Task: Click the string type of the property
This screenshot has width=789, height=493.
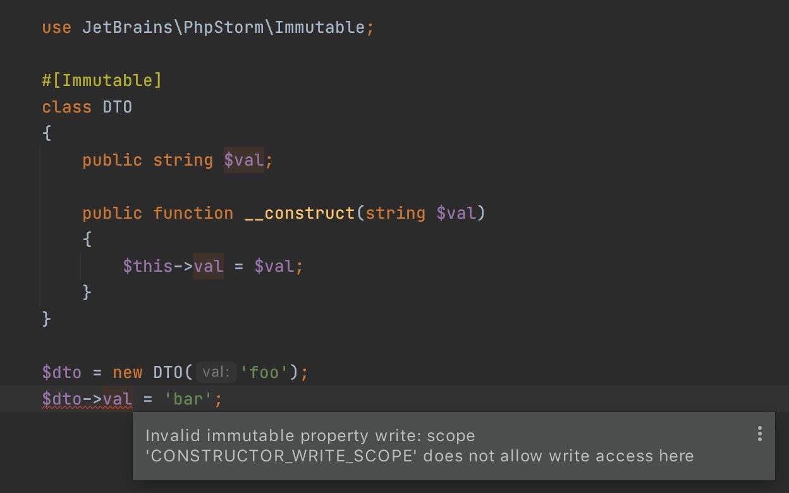Action: [183, 160]
